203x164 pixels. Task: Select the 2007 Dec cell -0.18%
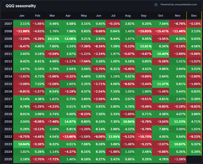tap(194, 24)
